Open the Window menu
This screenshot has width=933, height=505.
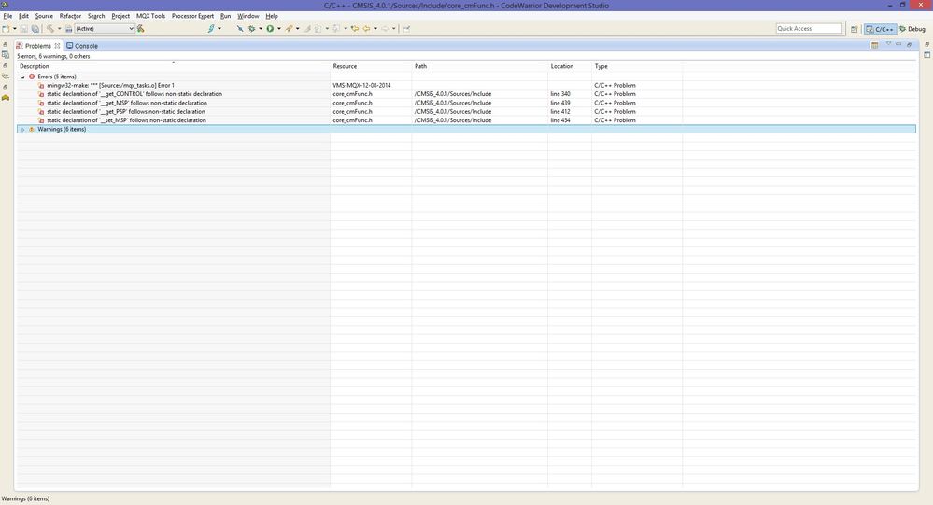click(248, 16)
